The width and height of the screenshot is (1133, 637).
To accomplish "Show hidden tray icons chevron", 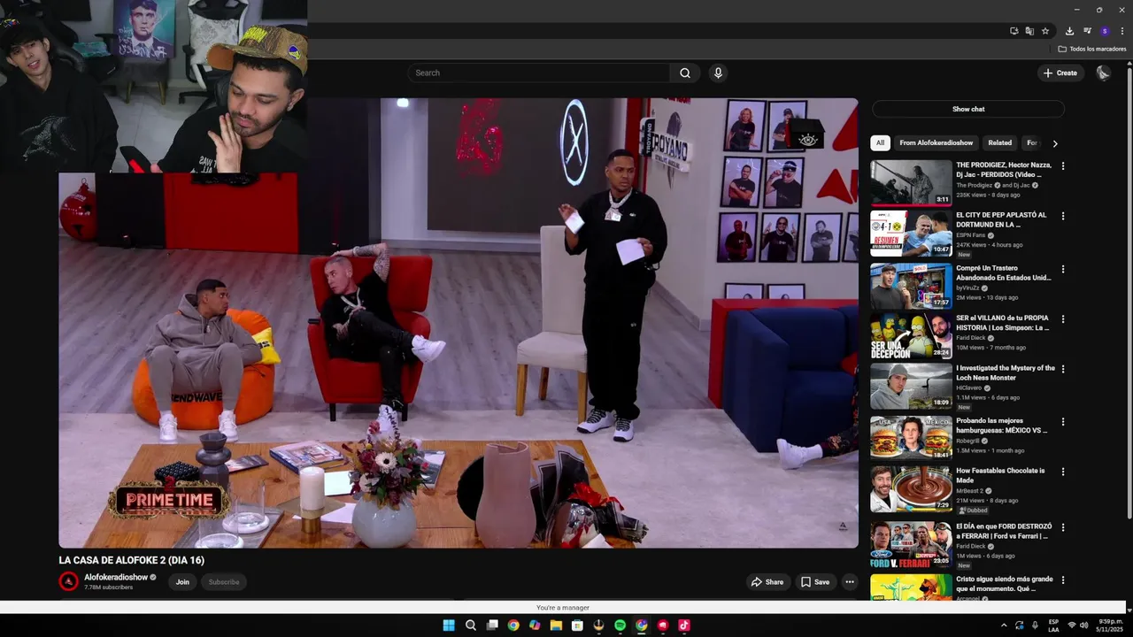I will pyautogui.click(x=1003, y=625).
